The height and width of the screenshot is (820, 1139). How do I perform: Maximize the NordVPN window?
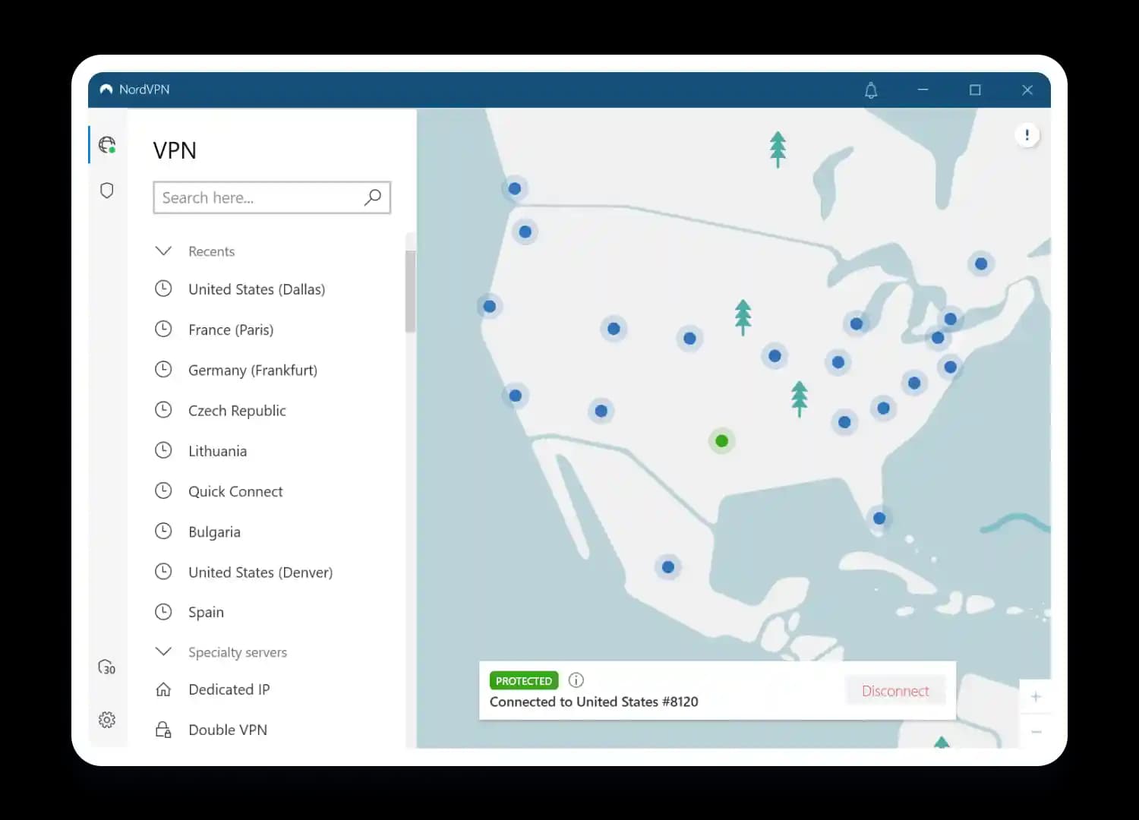(x=975, y=90)
